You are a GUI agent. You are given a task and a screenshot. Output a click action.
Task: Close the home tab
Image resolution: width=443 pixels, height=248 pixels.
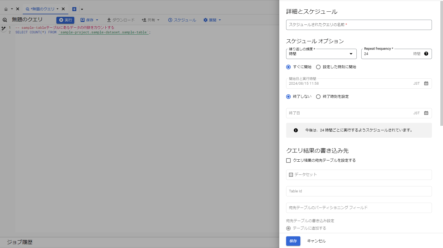pyautogui.click(x=18, y=9)
